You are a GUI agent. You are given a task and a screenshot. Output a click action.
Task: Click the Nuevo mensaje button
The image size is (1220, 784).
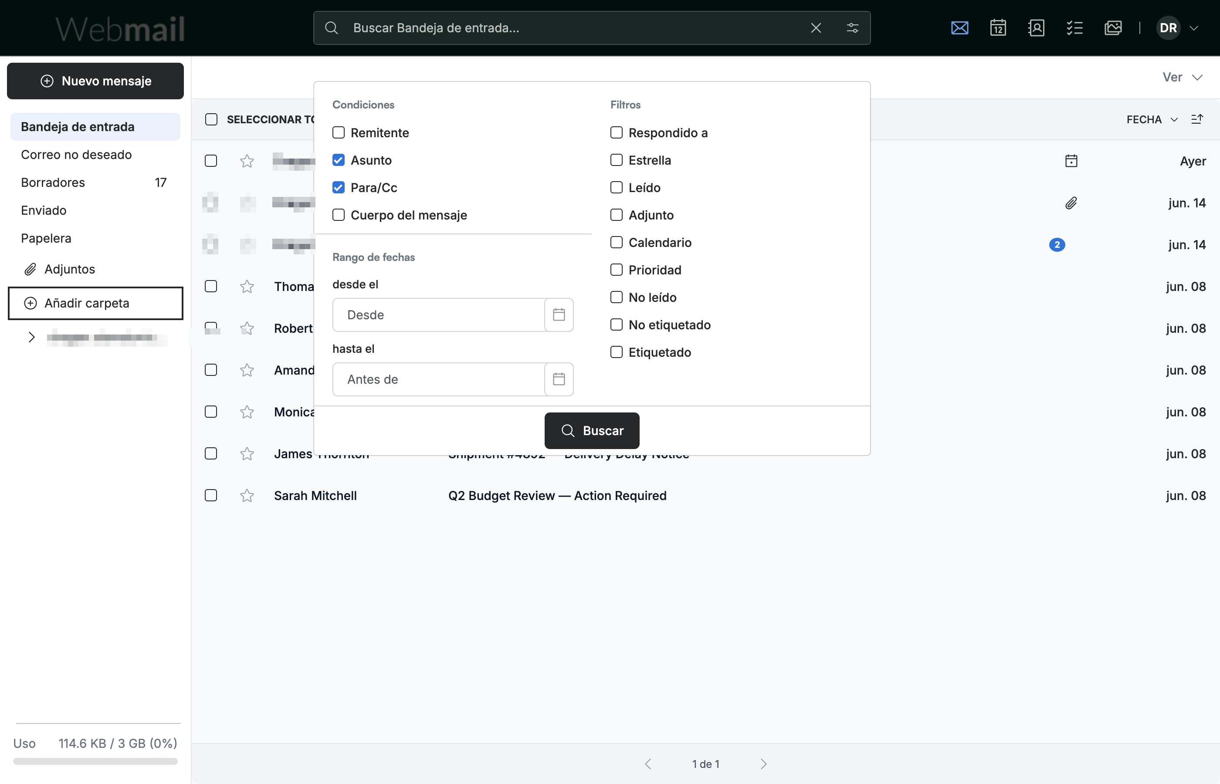(95, 81)
